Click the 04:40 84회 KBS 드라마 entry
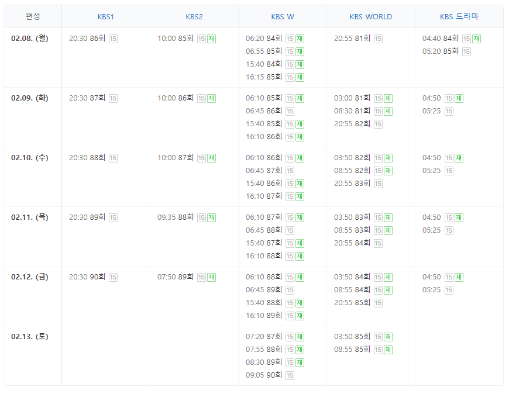509x394 pixels. coord(440,38)
